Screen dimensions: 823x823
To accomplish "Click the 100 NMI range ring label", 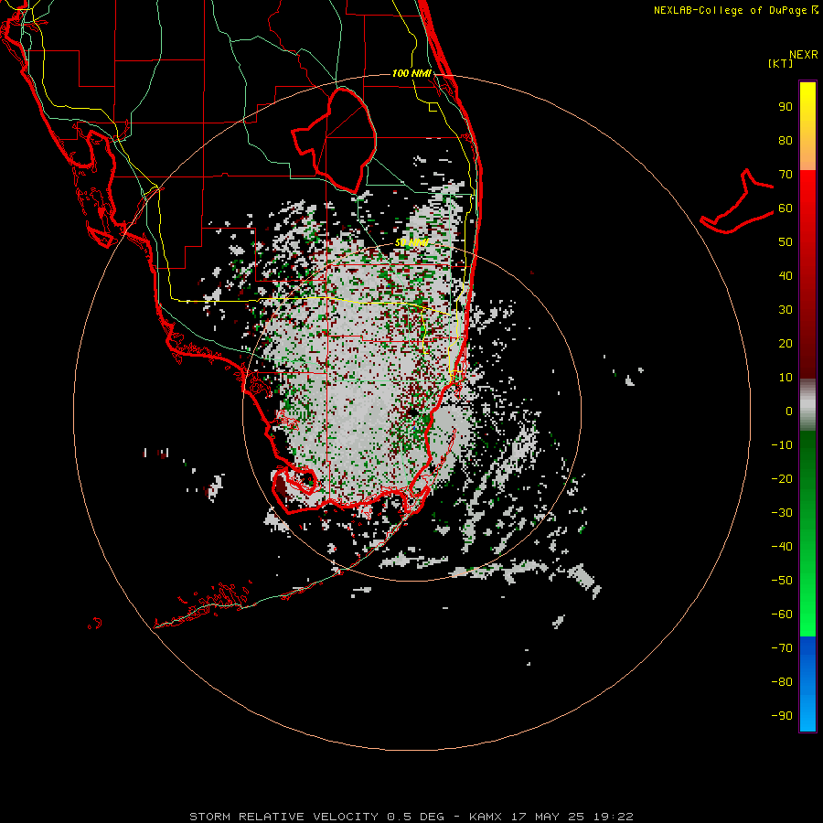I will pyautogui.click(x=411, y=73).
